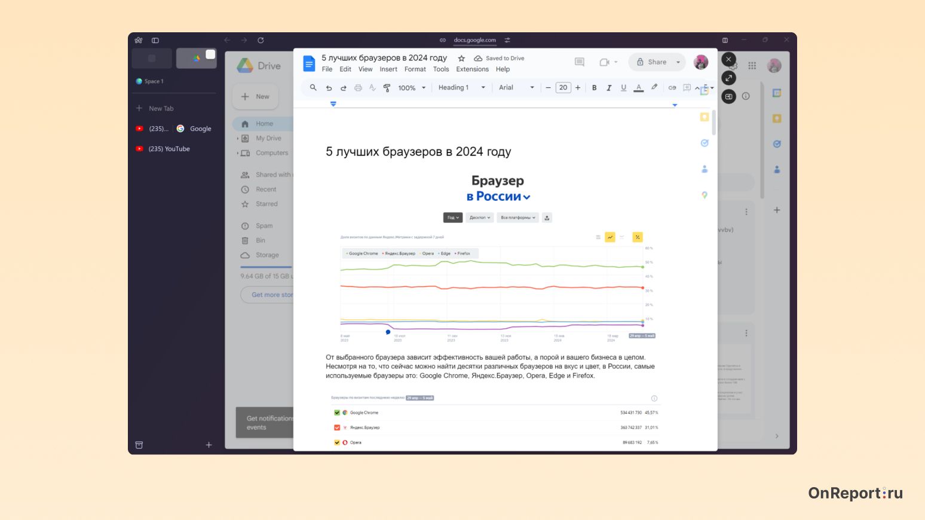925x520 pixels.
Task: Expand the в России region chevron
Action: pyautogui.click(x=526, y=197)
